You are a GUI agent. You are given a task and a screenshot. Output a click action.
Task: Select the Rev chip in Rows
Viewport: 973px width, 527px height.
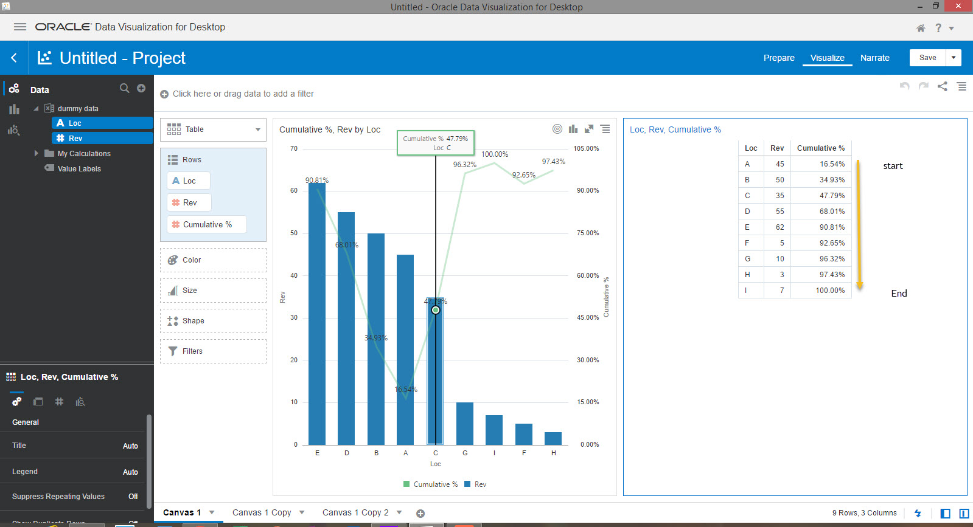point(189,202)
